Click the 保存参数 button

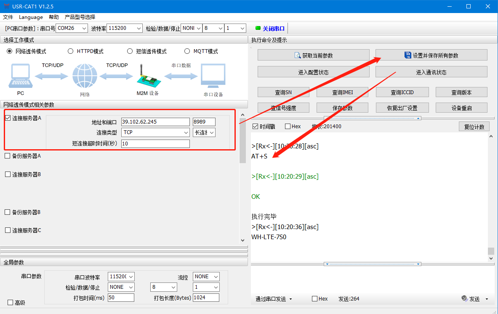click(342, 108)
